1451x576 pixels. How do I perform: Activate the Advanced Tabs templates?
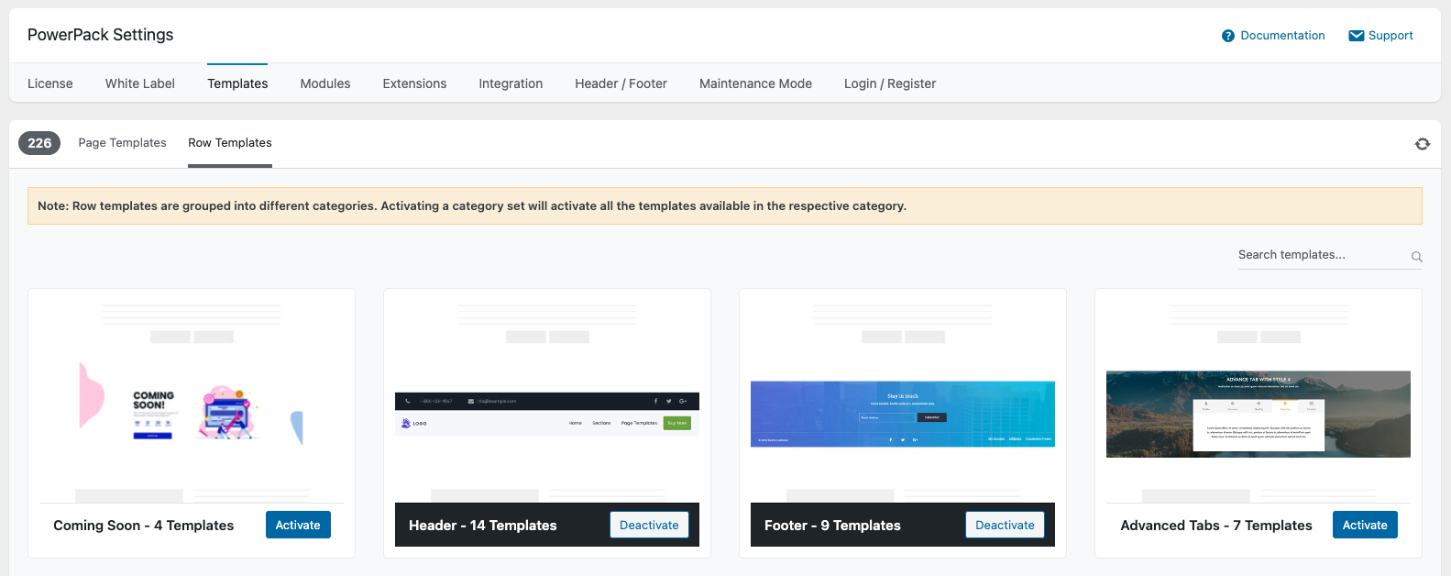(x=1365, y=525)
